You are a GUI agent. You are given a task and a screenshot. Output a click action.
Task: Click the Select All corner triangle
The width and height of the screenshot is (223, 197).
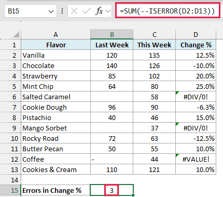pos(16,34)
